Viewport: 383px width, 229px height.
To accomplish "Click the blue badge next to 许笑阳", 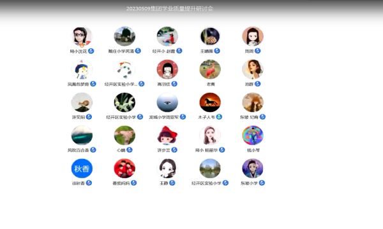I will pos(89,117).
